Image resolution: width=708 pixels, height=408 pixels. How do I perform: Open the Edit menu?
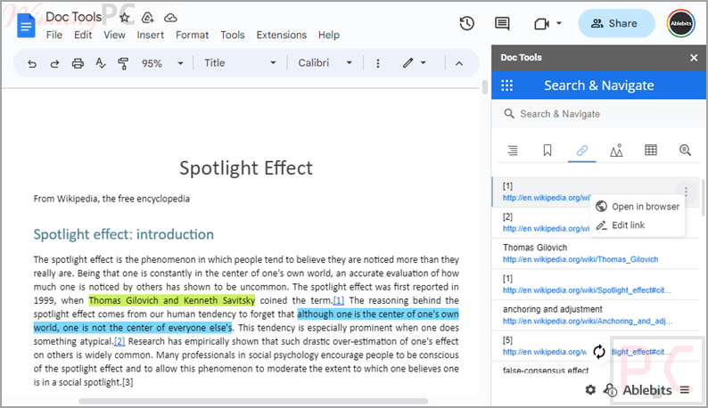(83, 35)
